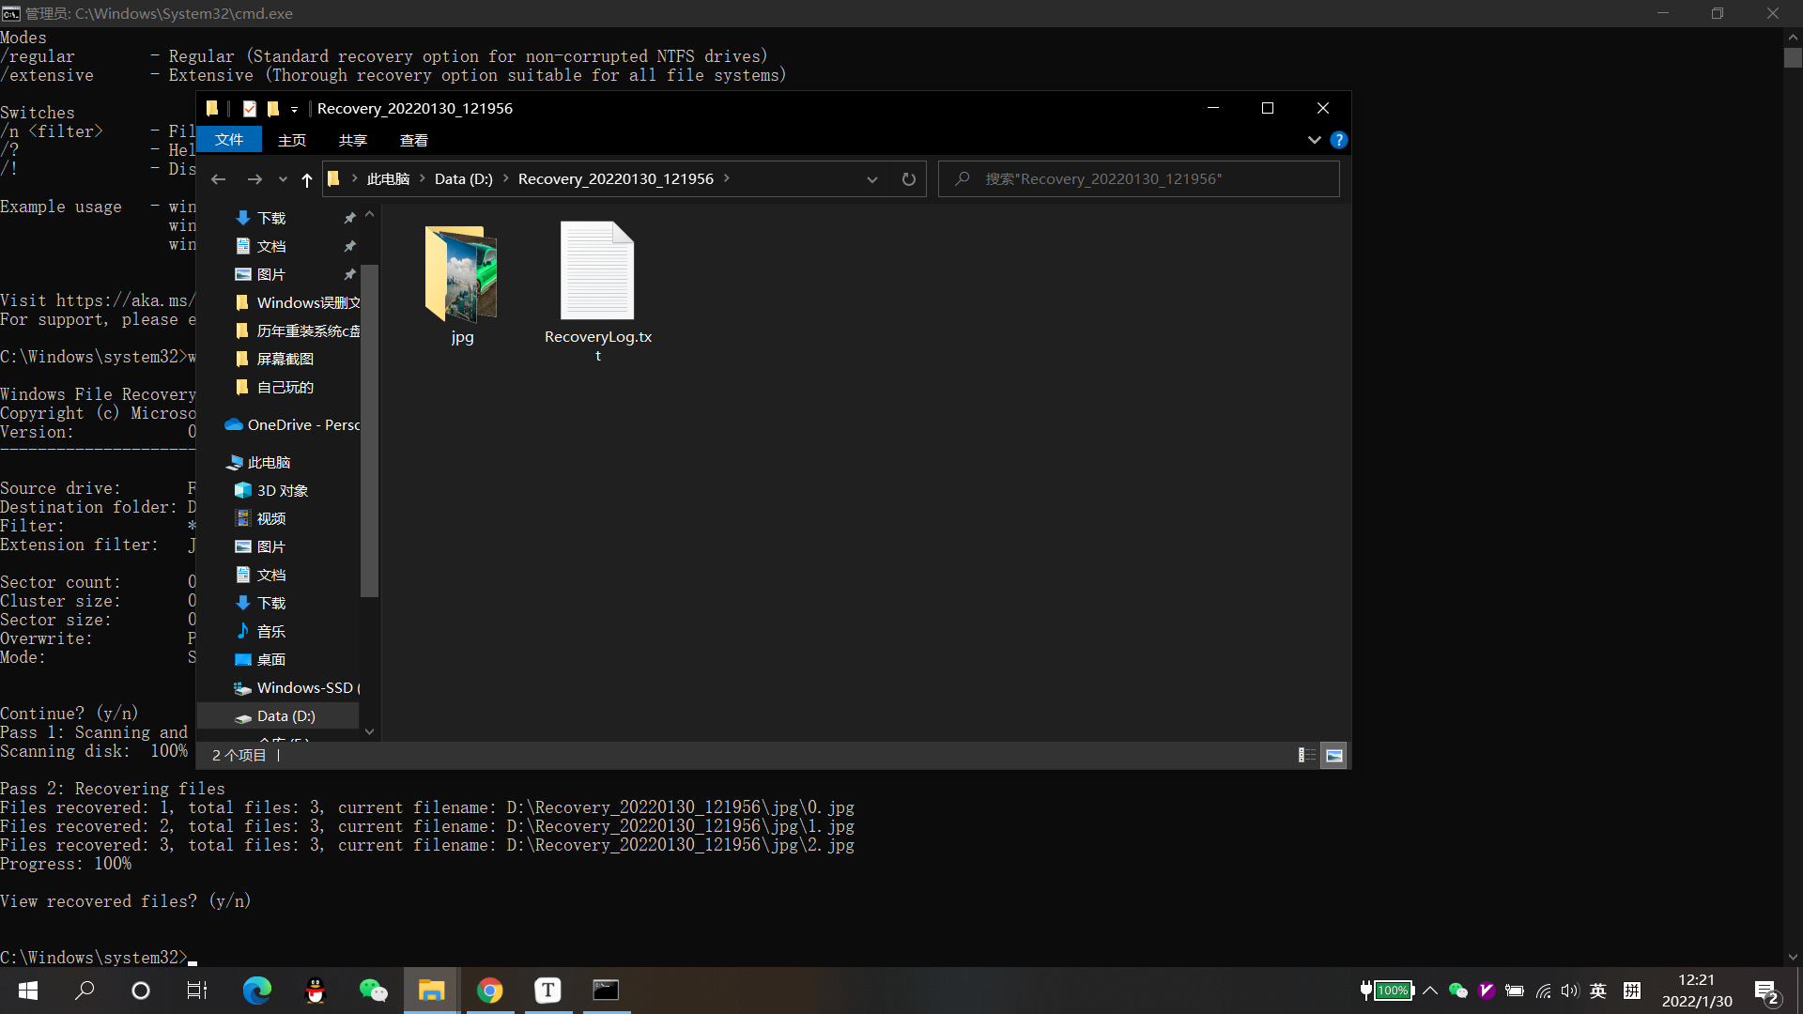The width and height of the screenshot is (1803, 1014).
Task: Switch to the 查看 ribbon tab
Action: click(413, 140)
